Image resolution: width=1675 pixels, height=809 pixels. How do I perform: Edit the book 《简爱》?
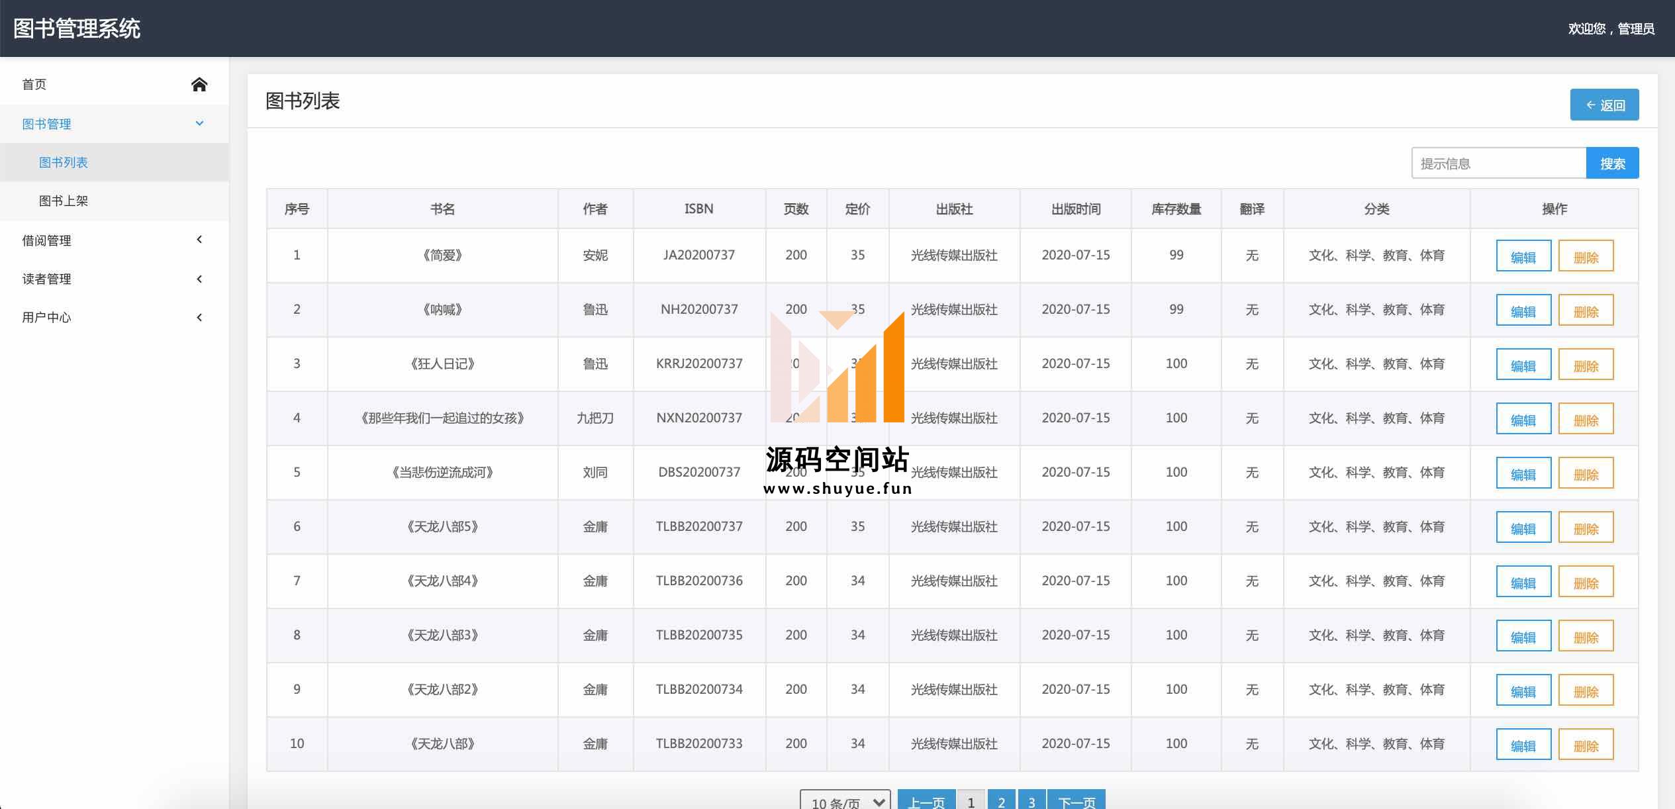[1523, 256]
